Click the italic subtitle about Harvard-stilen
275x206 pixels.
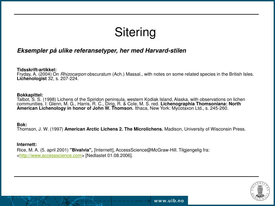[x=102, y=51]
